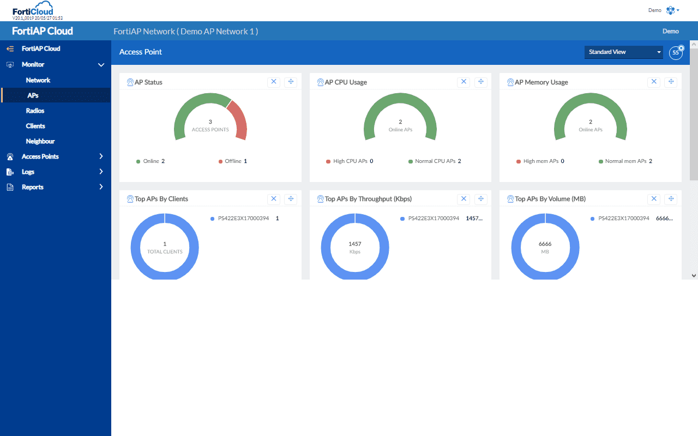Click the Top APs By Throughput (Kbps) title
Image resolution: width=698 pixels, height=436 pixels.
pos(368,199)
